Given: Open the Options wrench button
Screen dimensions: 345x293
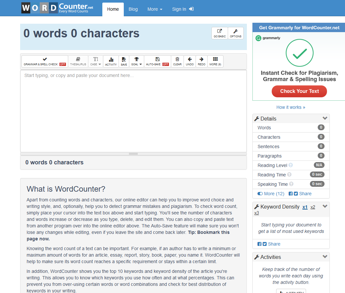Looking at the screenshot, I should coord(236,33).
